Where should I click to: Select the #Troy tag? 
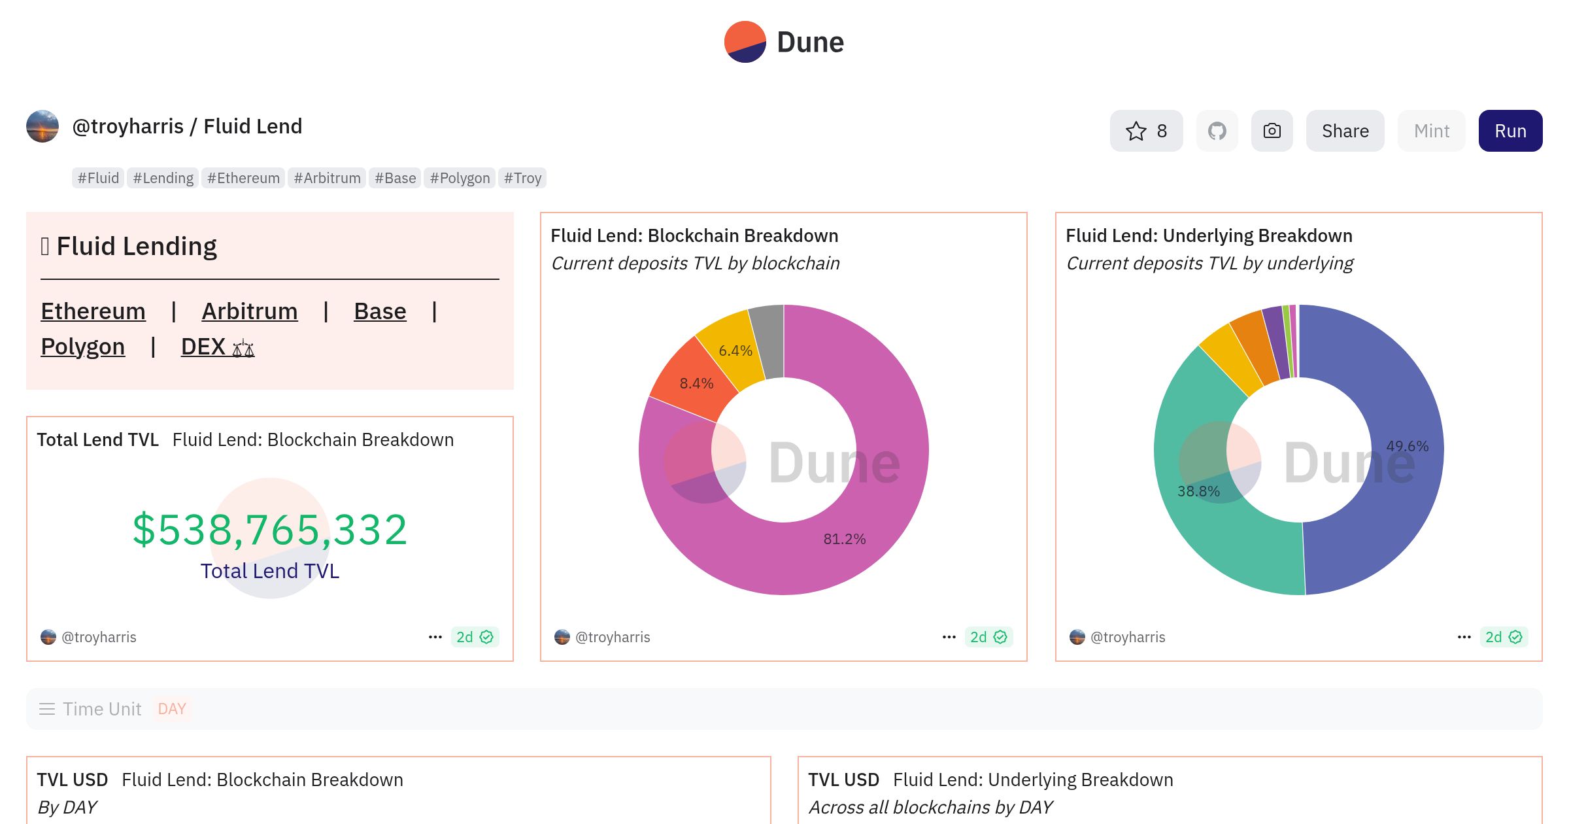522,178
